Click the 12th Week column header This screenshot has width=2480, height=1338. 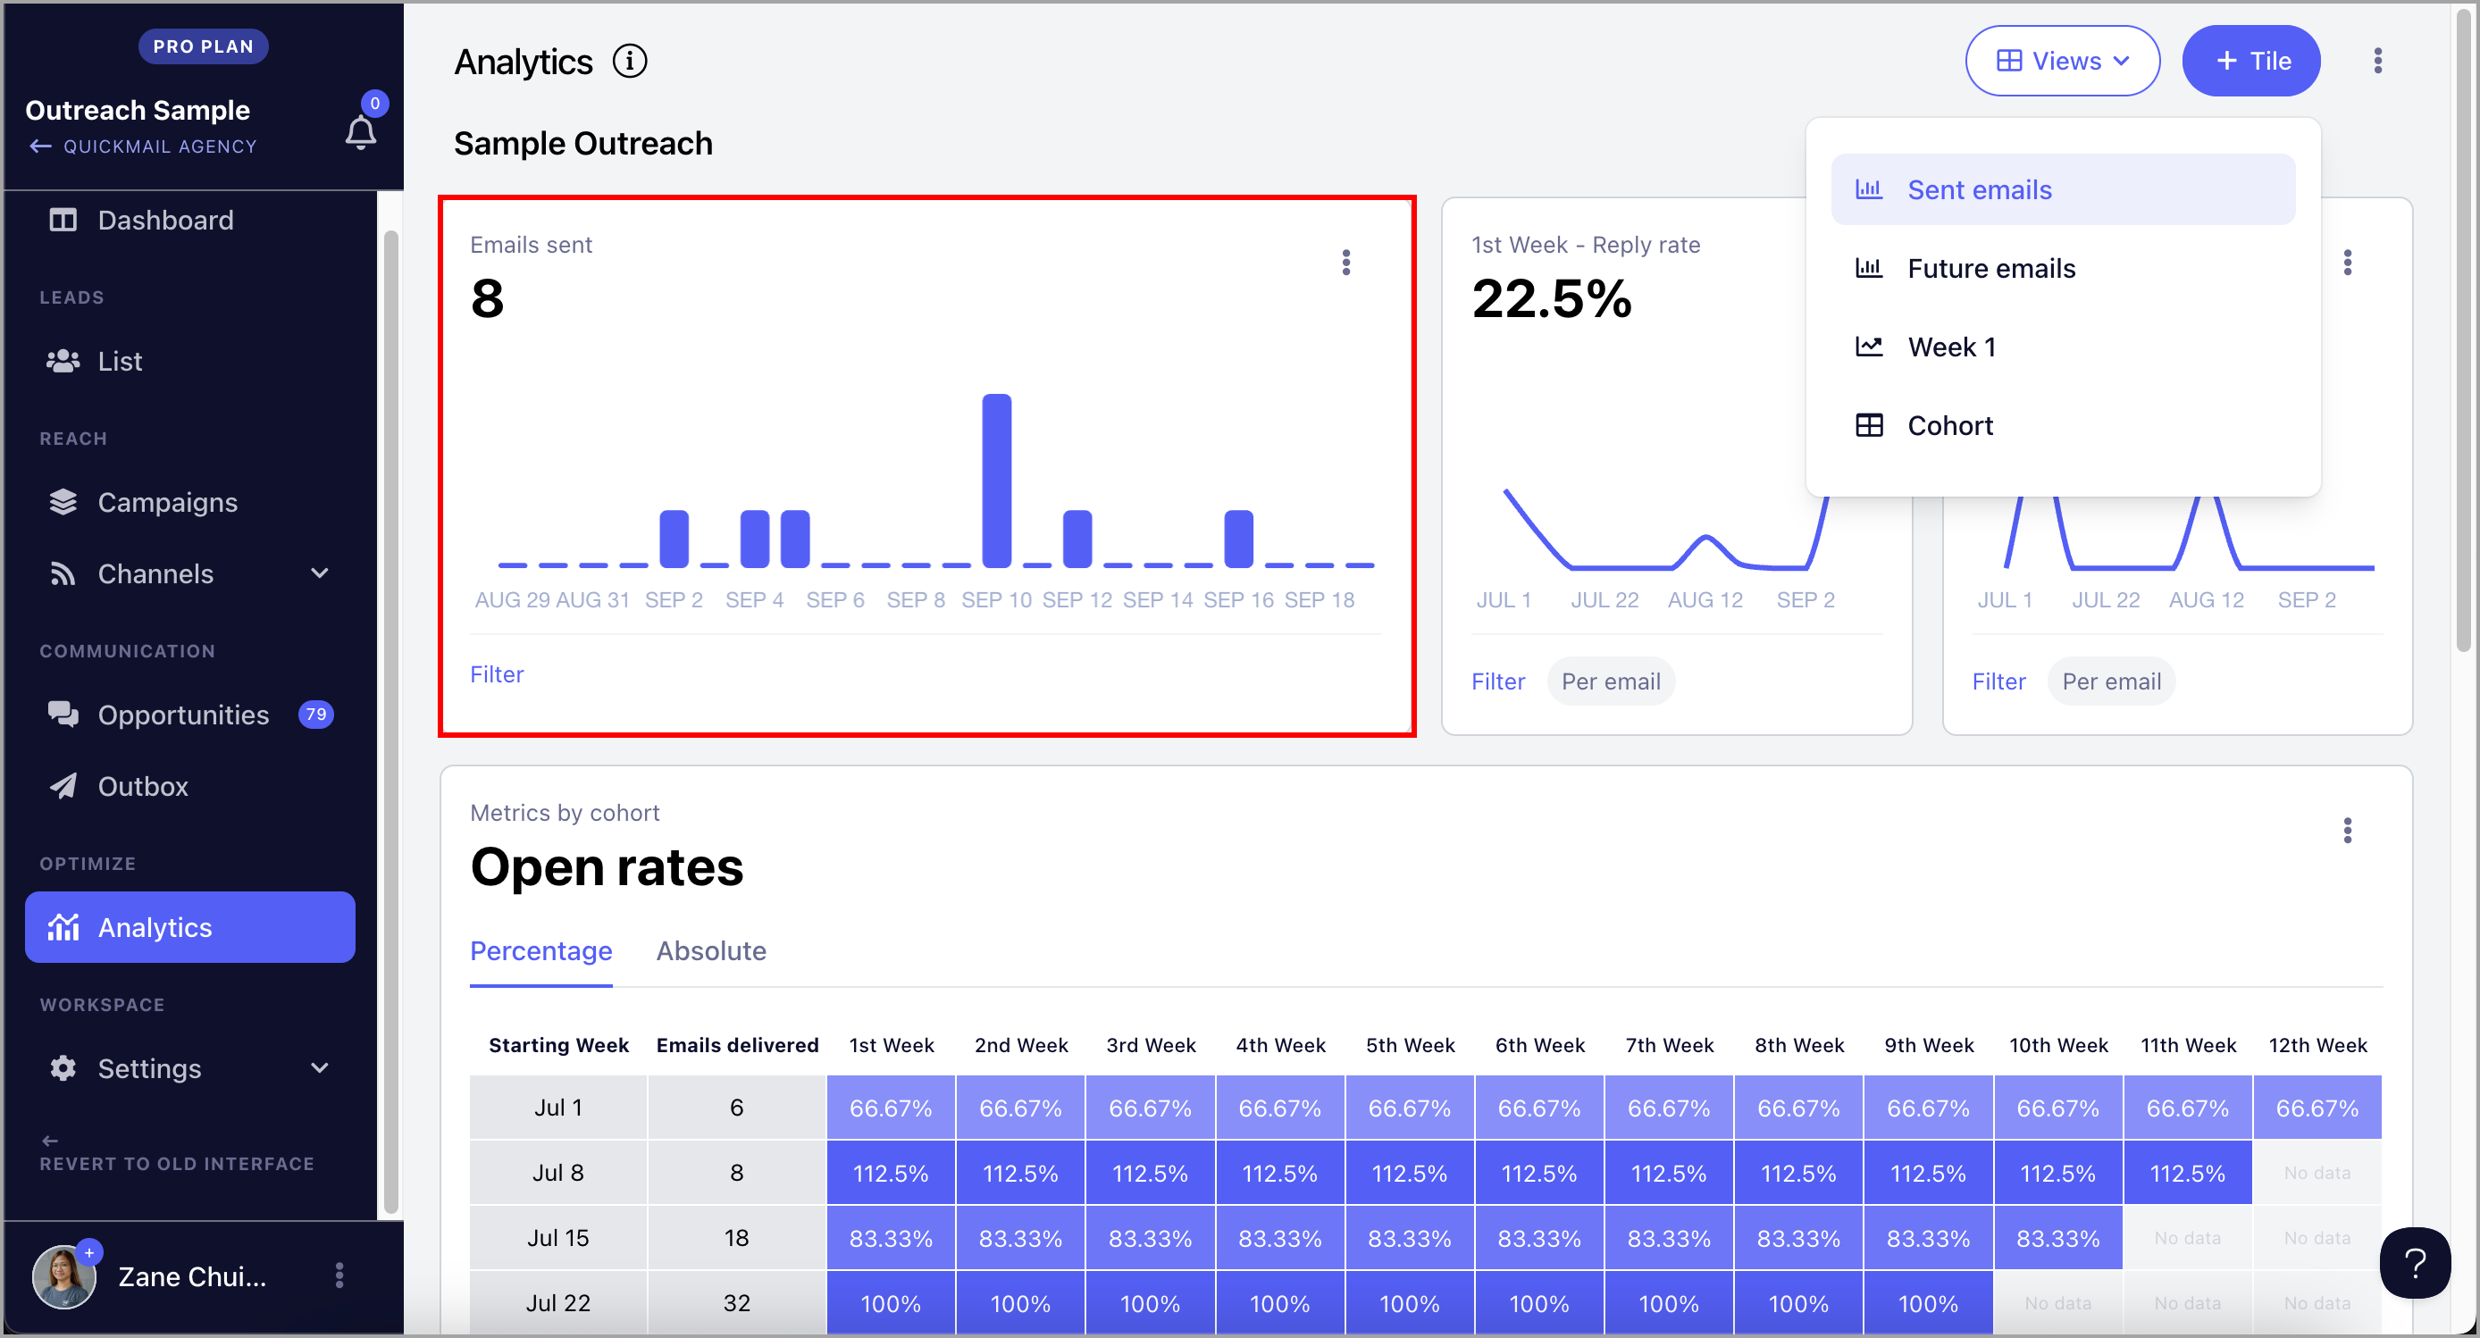point(2317,1045)
